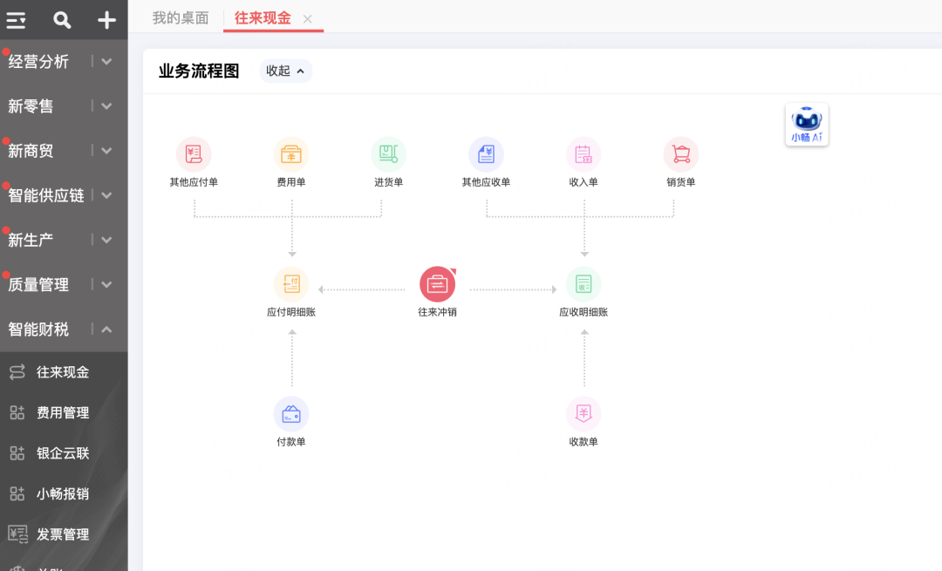Click the 销货单 text label
Screen dimensions: 942x571
click(680, 182)
